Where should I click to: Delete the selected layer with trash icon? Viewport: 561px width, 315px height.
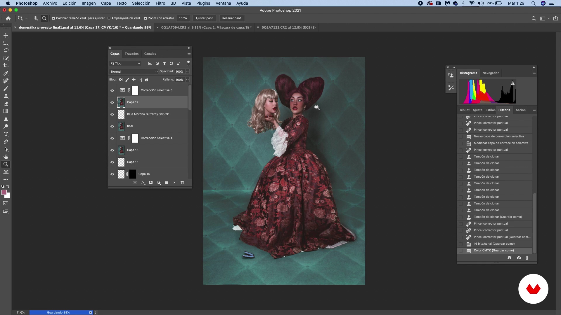(182, 183)
